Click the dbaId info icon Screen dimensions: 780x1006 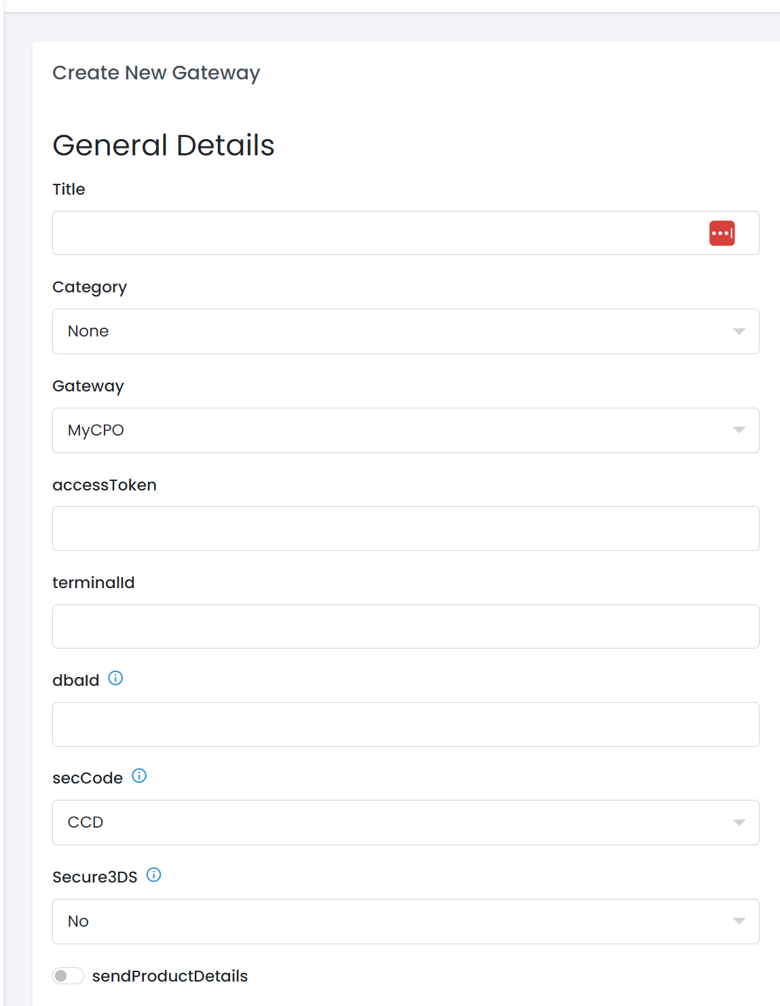(x=115, y=678)
